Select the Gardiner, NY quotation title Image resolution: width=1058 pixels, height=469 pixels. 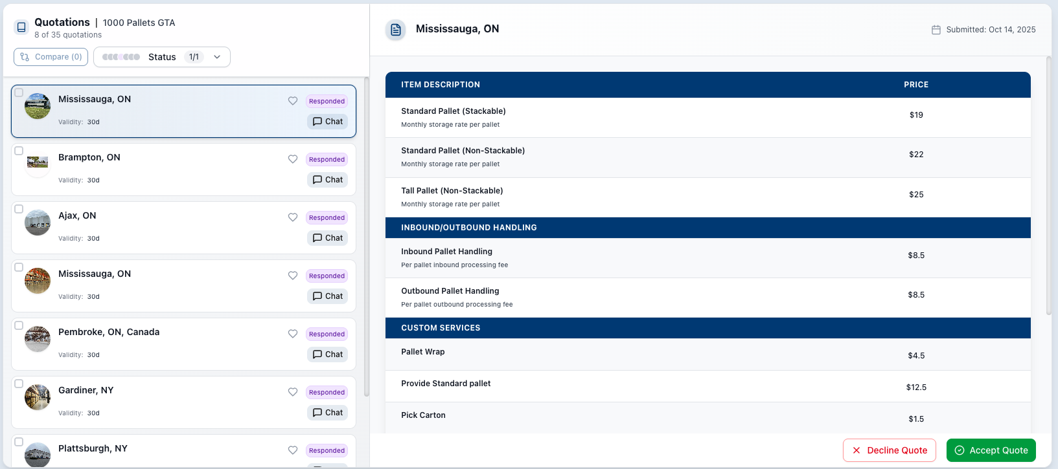pyautogui.click(x=86, y=390)
